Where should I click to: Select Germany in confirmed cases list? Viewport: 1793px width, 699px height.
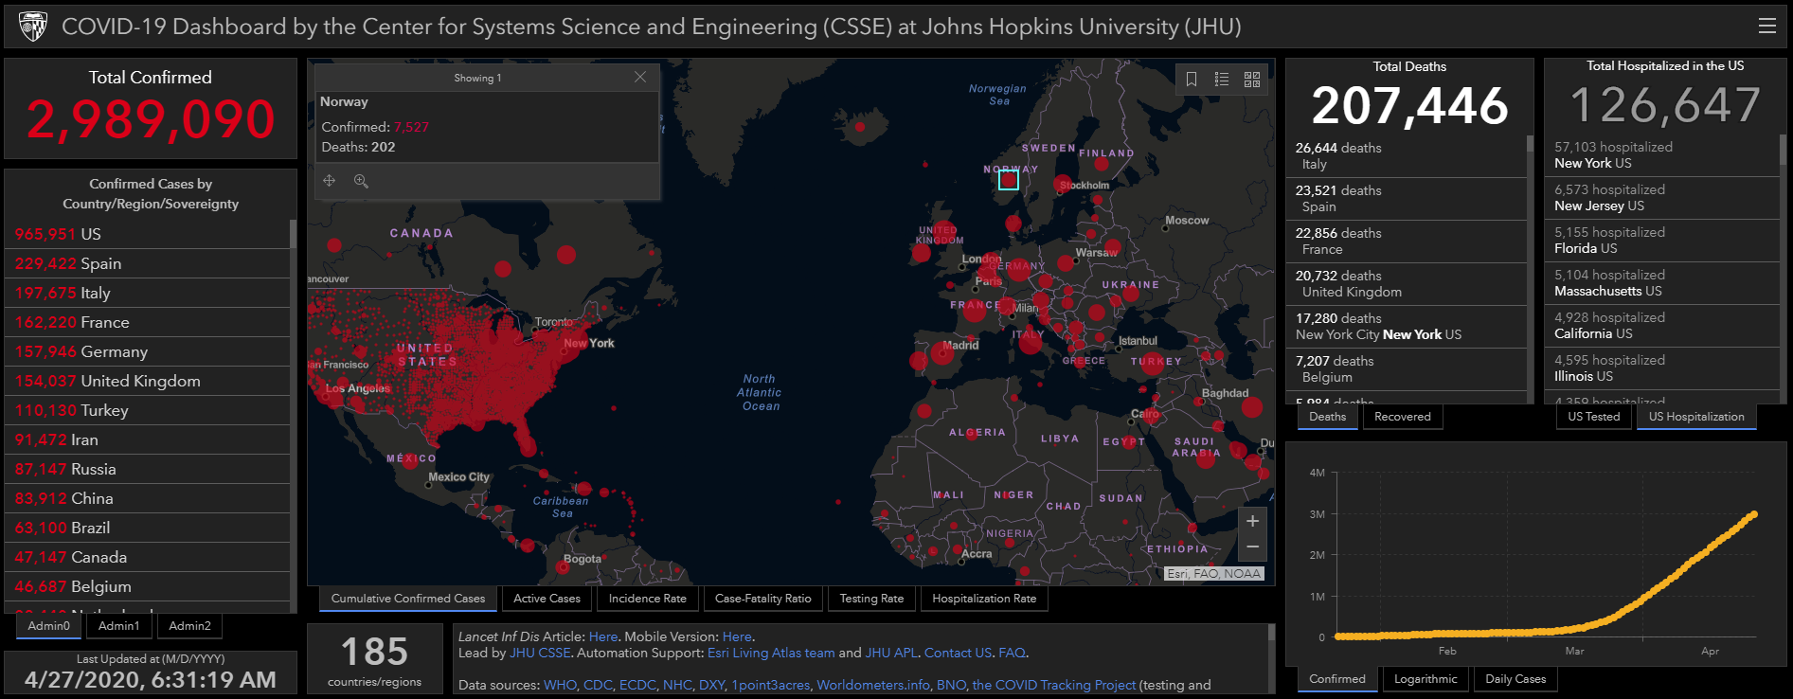point(147,351)
